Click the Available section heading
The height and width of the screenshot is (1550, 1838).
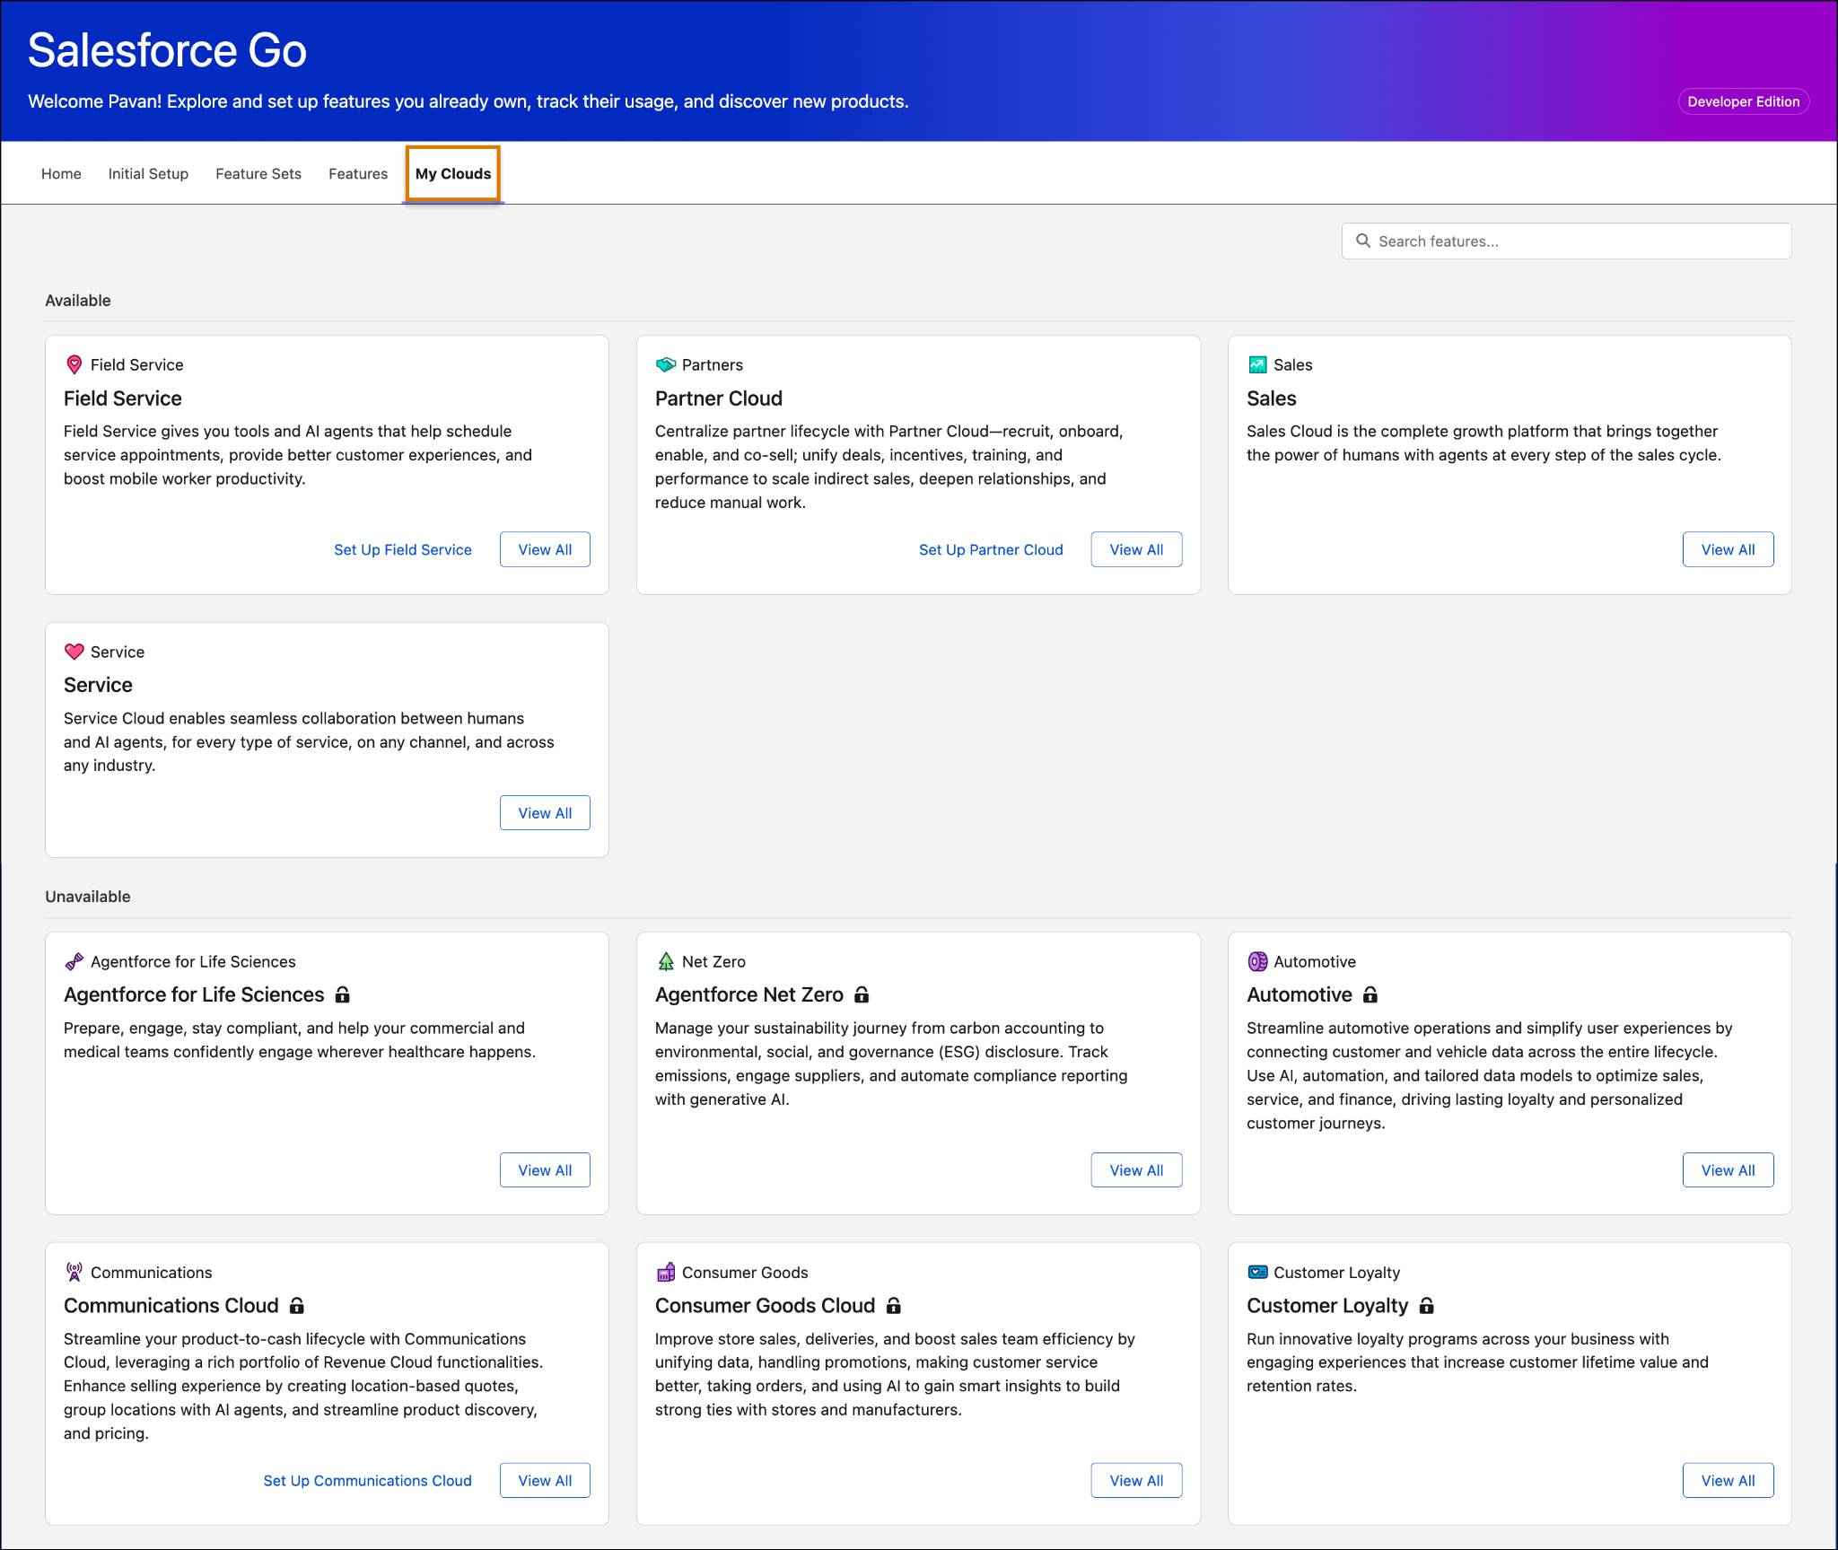click(x=78, y=300)
